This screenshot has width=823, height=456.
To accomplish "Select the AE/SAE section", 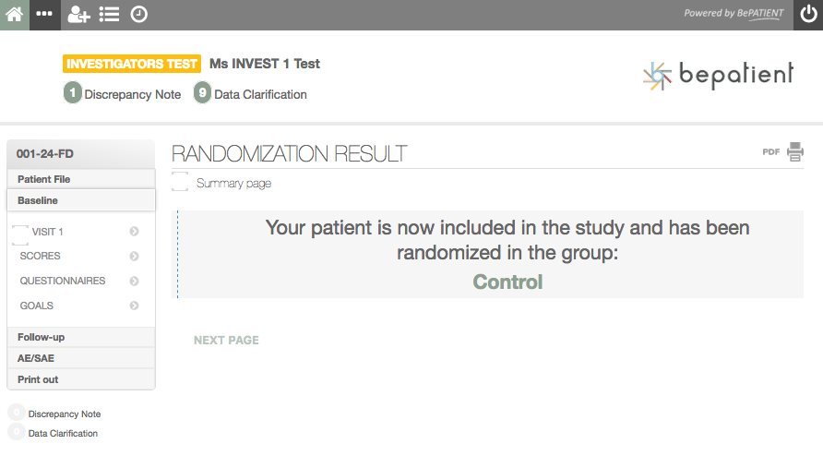I will [36, 358].
